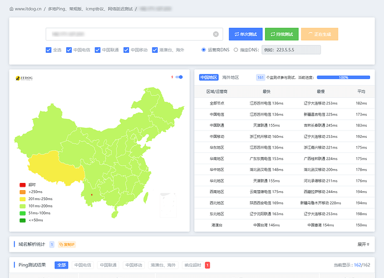Uncheck the 全选 checkbox
This screenshot has width=384, height=278.
(x=49, y=50)
